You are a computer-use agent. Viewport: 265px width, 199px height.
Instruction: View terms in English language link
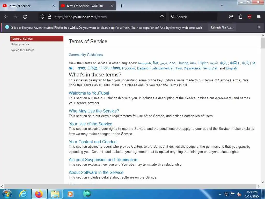pos(231,68)
